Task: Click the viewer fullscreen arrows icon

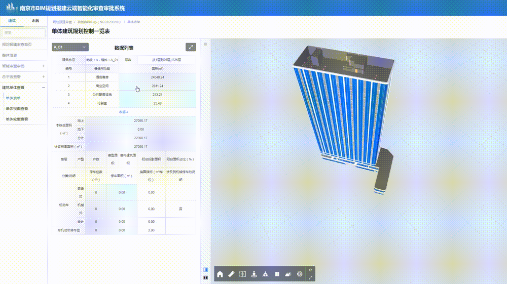Action: click(x=310, y=277)
